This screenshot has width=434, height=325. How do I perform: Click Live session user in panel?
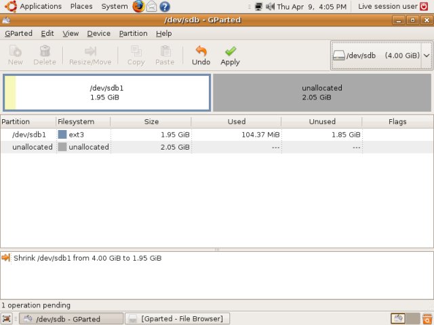tap(388, 6)
